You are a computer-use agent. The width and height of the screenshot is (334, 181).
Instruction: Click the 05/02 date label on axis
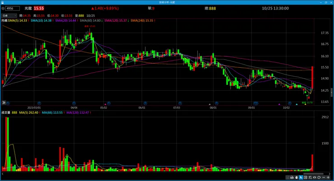(103, 108)
